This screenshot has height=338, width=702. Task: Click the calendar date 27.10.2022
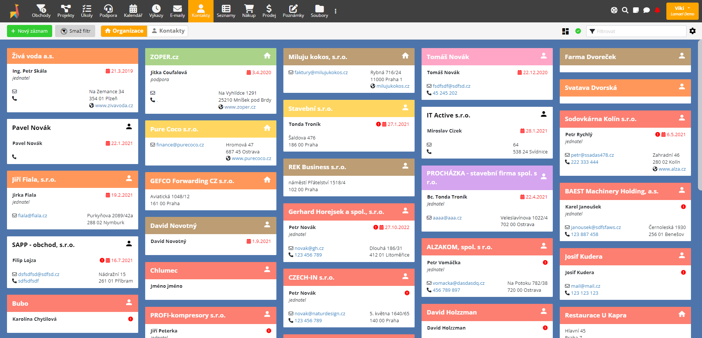397,227
